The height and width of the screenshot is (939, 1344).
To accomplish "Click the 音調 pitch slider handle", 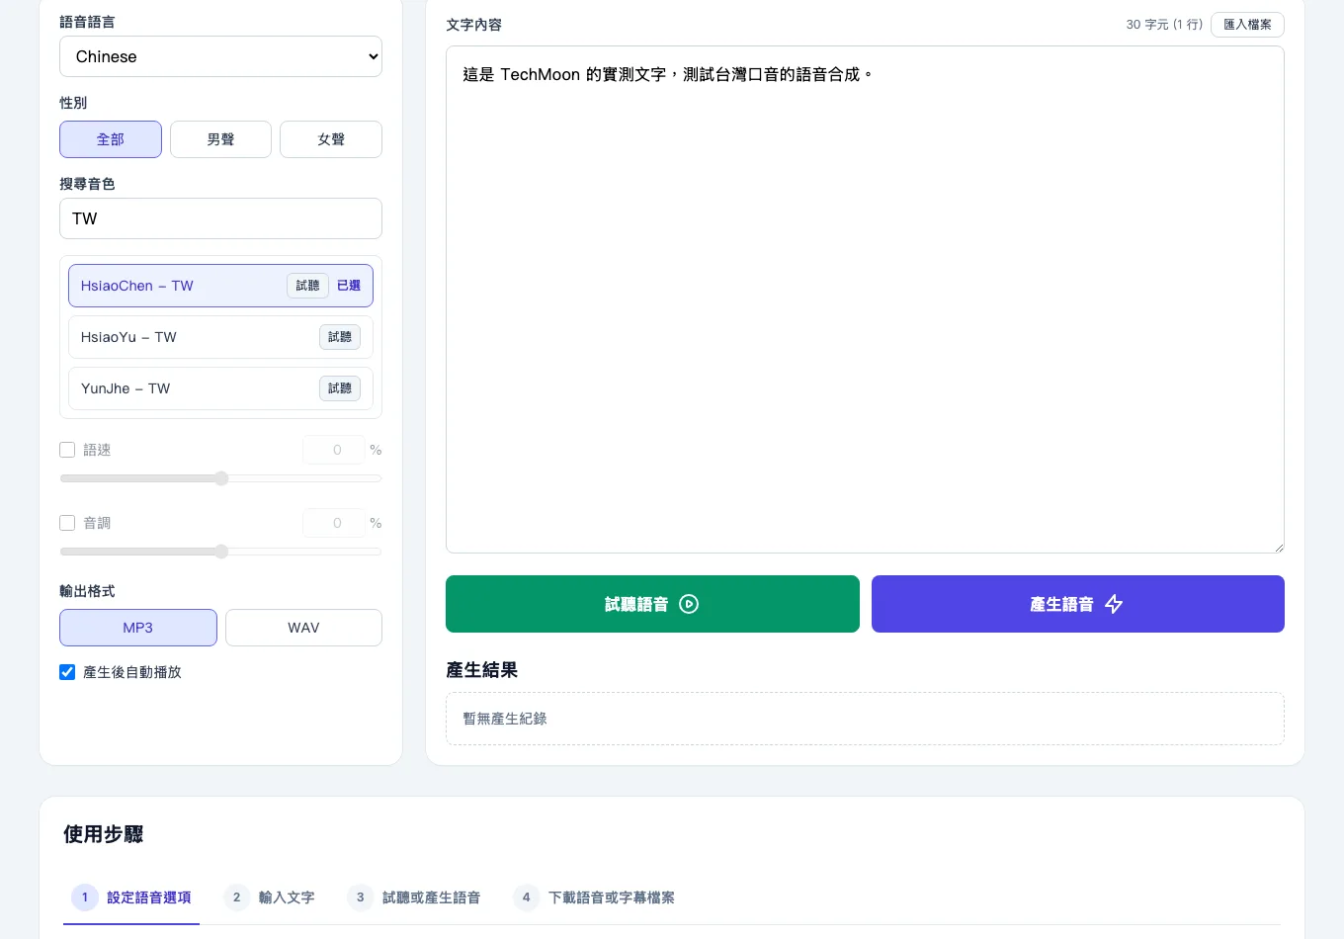I will coord(221,552).
